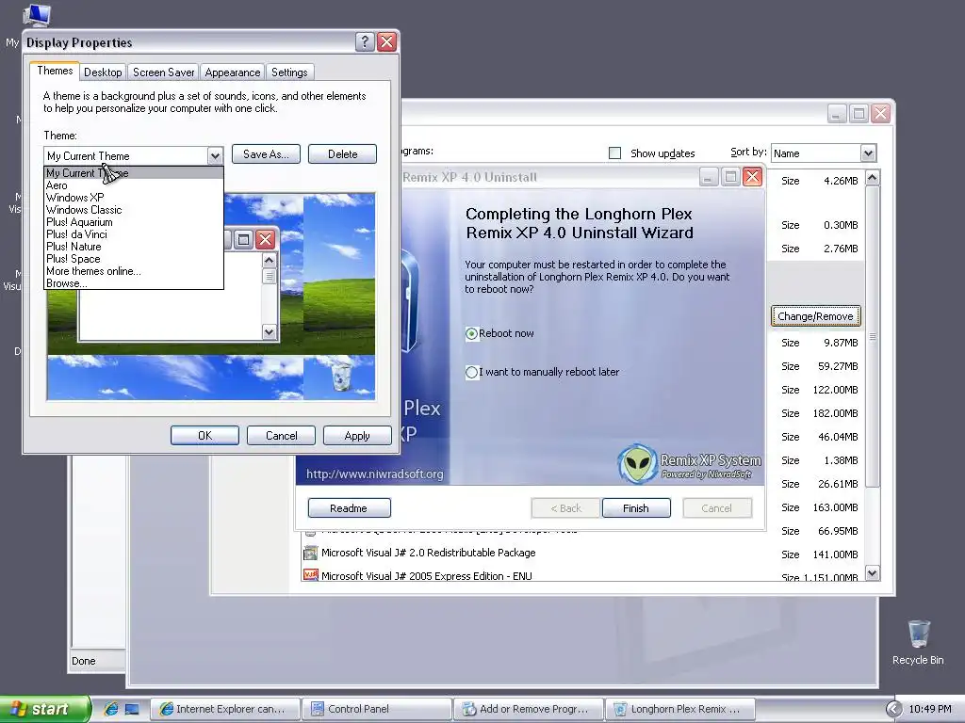Click Visual J# 2005 Express Edition icon
Viewport: 965px width, 723px height.
click(310, 575)
